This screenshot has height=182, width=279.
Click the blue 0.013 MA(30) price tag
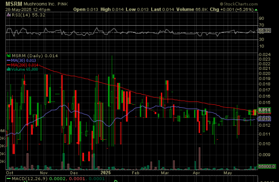click(x=264, y=119)
